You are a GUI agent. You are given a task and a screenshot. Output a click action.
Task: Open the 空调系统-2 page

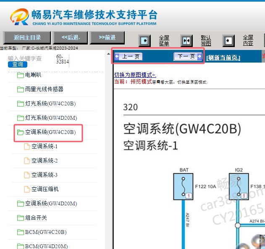pos(41,161)
